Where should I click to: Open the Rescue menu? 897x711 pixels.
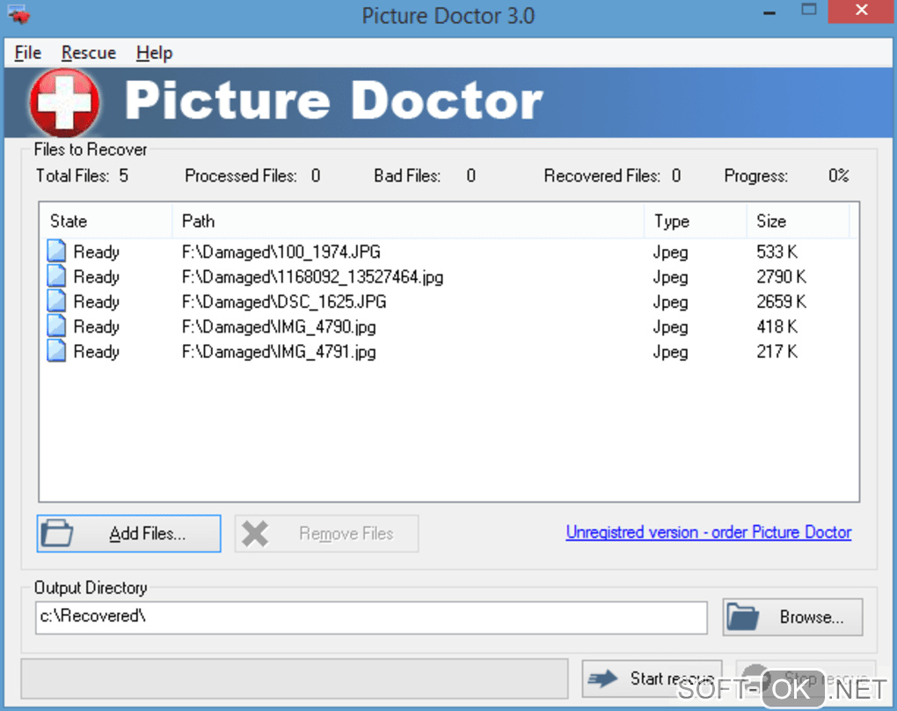89,53
